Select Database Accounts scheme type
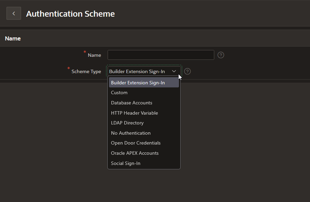The image size is (310, 202). coord(144,103)
